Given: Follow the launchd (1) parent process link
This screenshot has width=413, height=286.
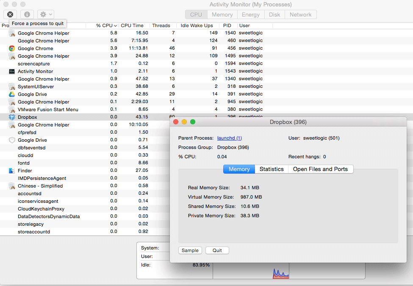Looking at the screenshot, I should click(230, 138).
